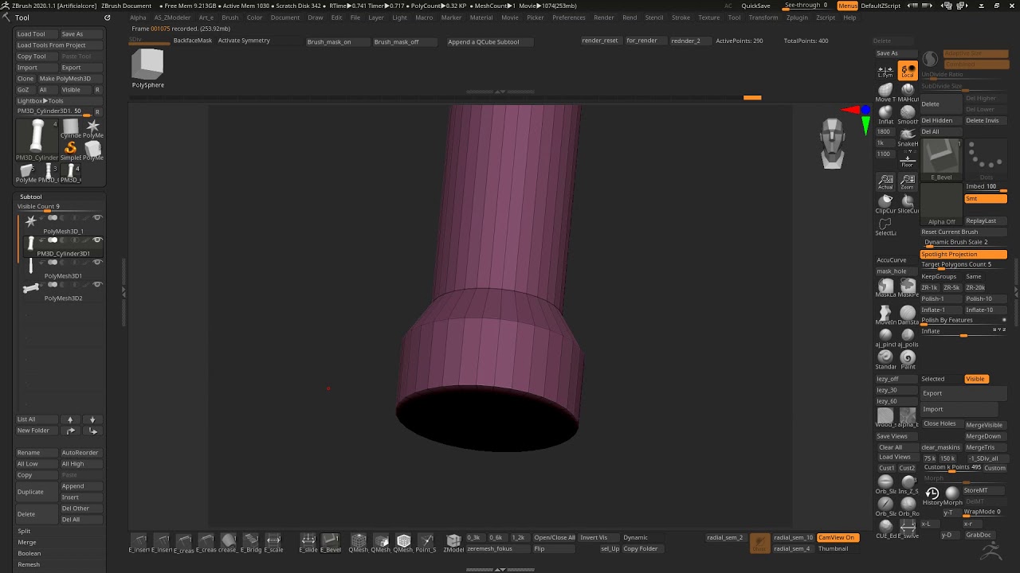
Task: Toggle CamView On button
Action: (x=838, y=537)
